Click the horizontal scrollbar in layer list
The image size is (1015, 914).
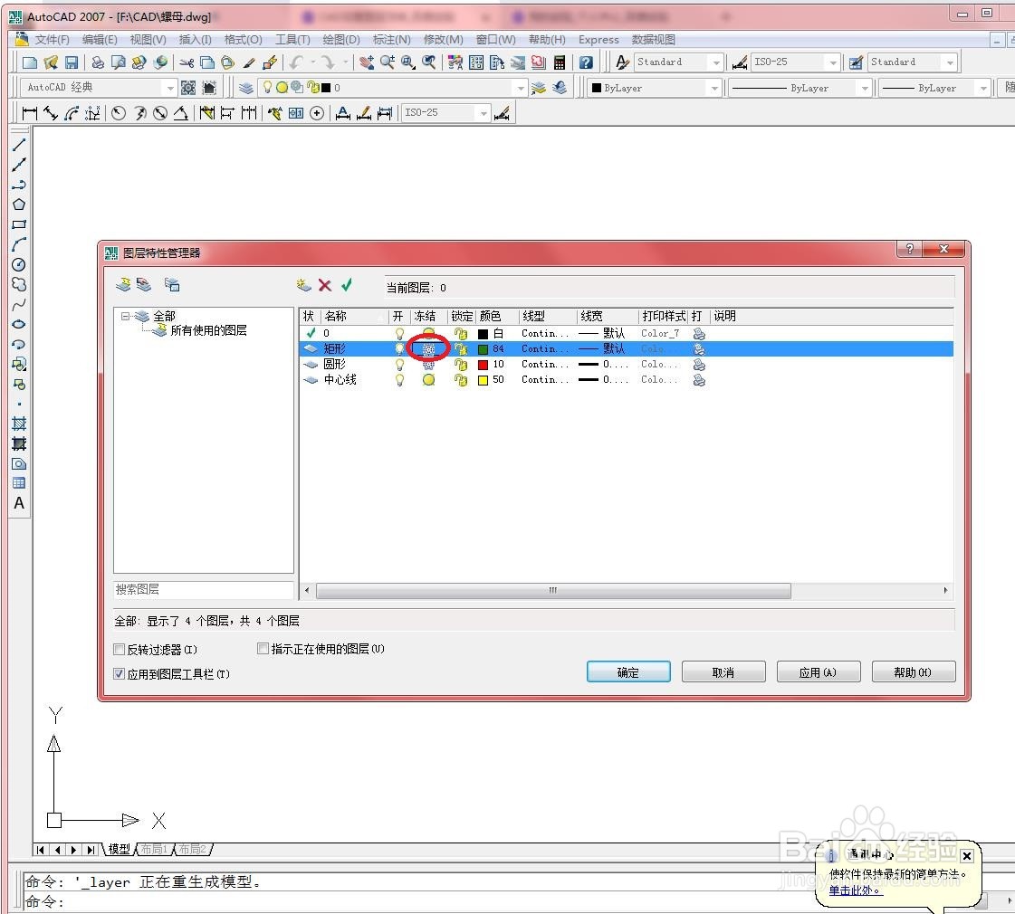pos(553,591)
